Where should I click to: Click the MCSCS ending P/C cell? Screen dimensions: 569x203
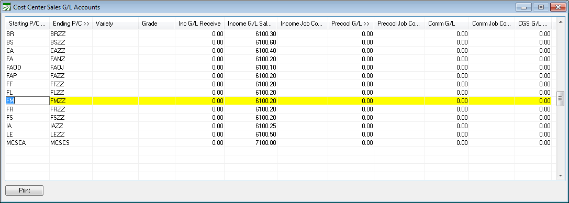(71, 143)
